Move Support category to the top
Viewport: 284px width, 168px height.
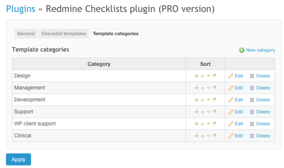point(196,112)
